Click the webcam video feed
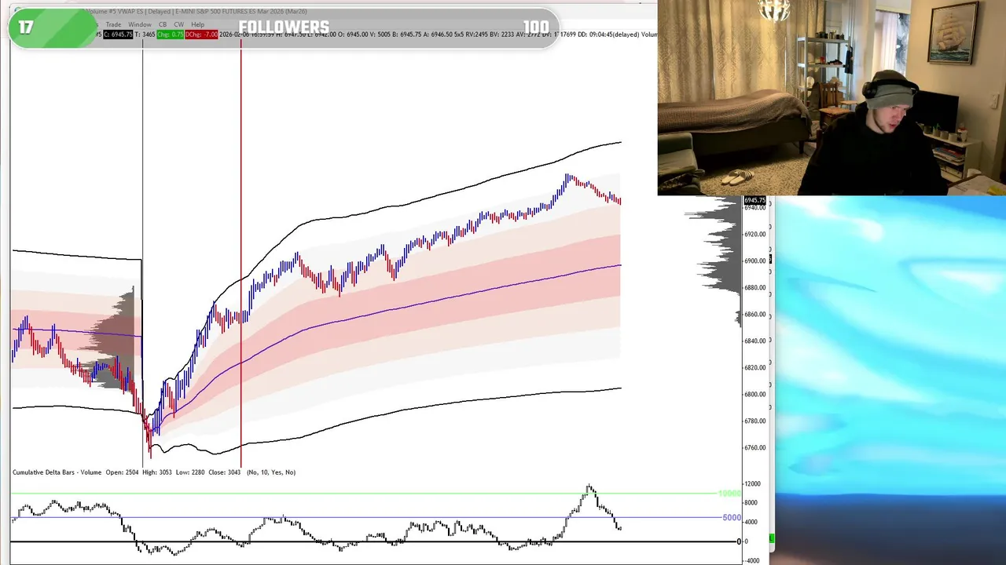The image size is (1006, 565). click(832, 97)
